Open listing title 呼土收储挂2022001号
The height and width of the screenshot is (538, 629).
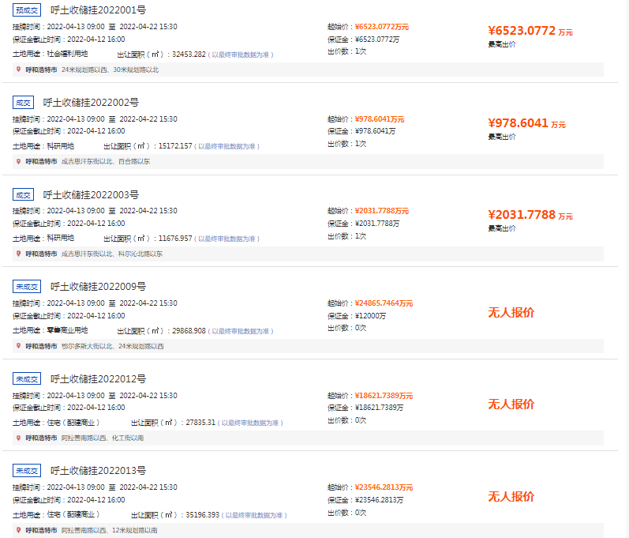[x=98, y=10]
